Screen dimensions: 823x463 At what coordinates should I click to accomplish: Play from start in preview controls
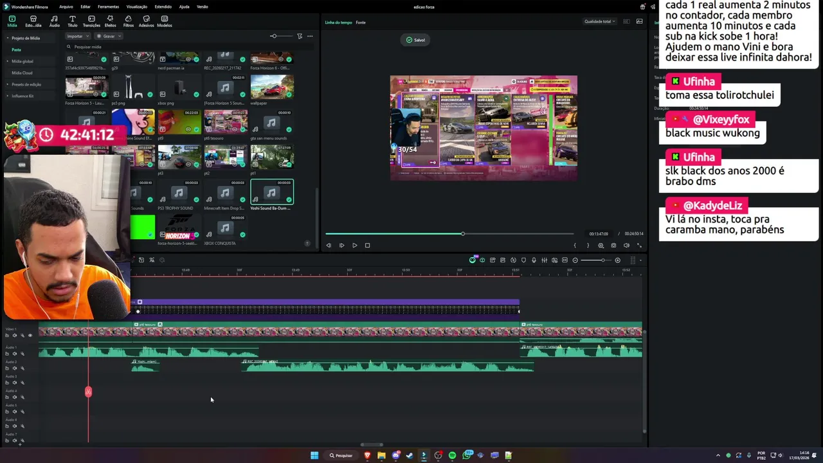point(341,245)
